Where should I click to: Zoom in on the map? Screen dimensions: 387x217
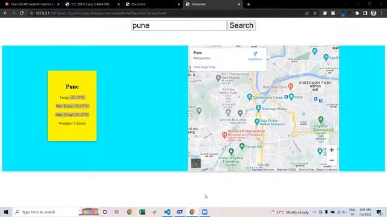[332, 150]
